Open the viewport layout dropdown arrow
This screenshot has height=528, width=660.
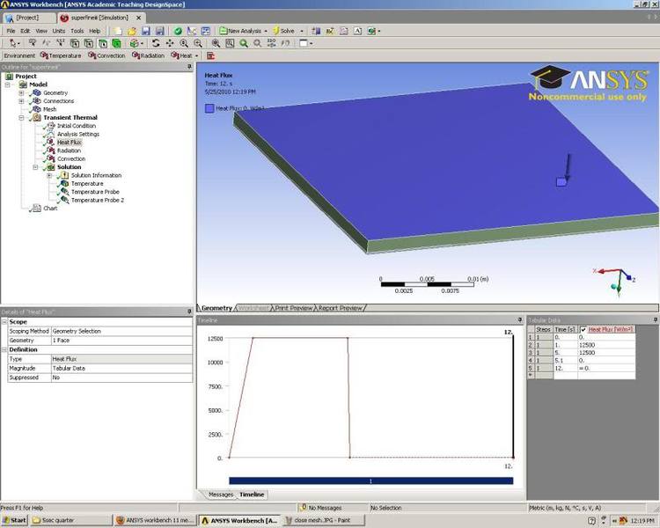311,43
